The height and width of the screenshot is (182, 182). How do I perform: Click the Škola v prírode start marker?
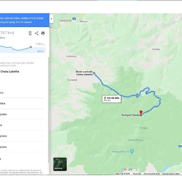[94, 73]
